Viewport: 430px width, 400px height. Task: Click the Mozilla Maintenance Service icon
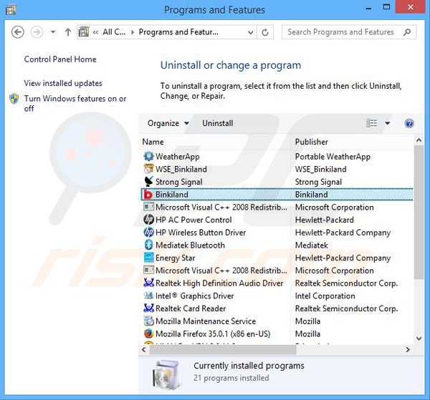pyautogui.click(x=148, y=321)
